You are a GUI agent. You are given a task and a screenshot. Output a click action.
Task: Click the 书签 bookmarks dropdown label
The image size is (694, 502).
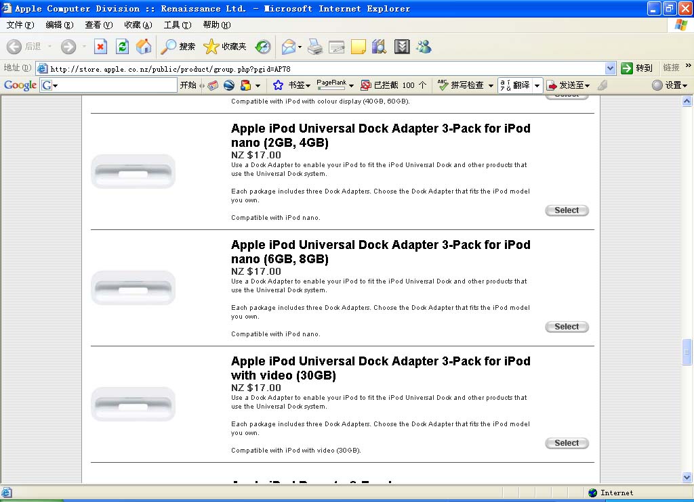click(x=300, y=85)
